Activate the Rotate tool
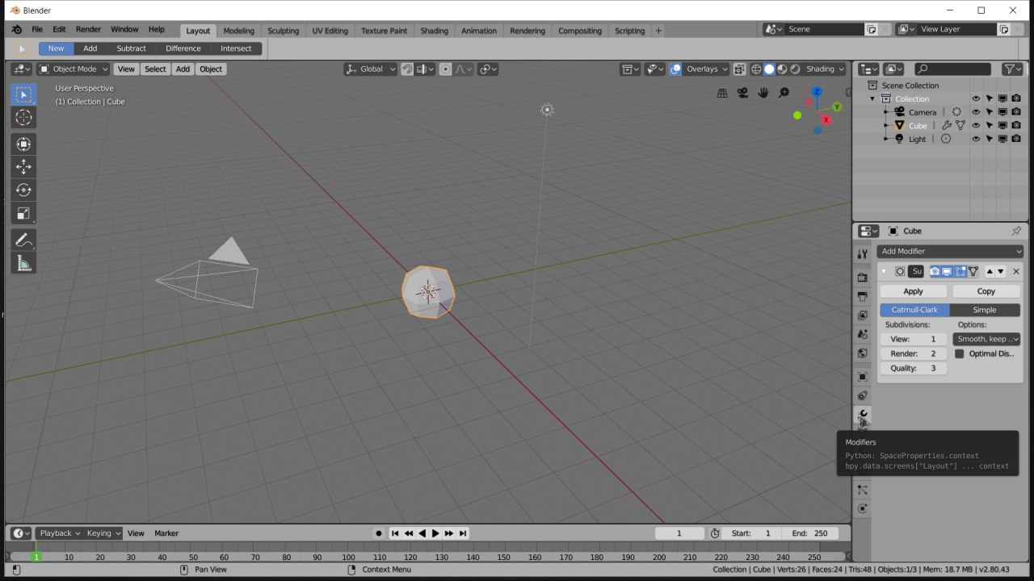This screenshot has width=1034, height=581. [x=23, y=190]
